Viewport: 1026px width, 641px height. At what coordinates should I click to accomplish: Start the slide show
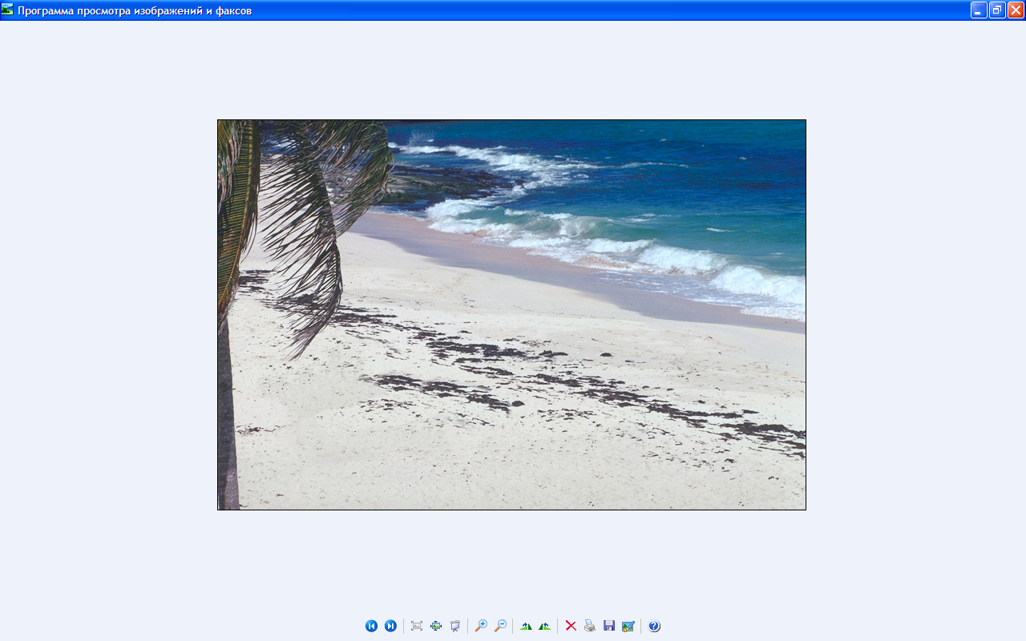coord(455,626)
